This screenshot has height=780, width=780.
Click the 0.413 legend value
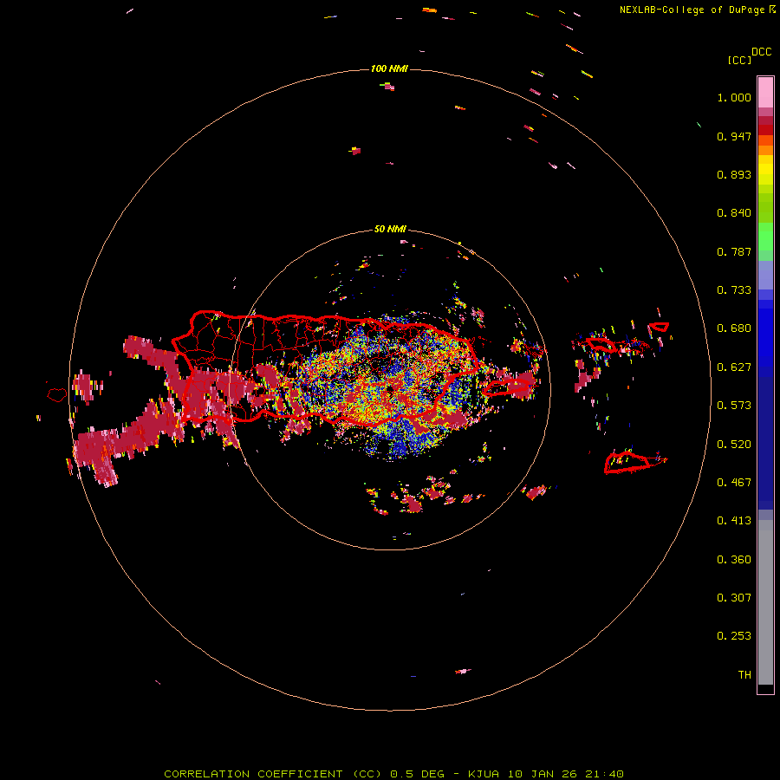pos(734,521)
